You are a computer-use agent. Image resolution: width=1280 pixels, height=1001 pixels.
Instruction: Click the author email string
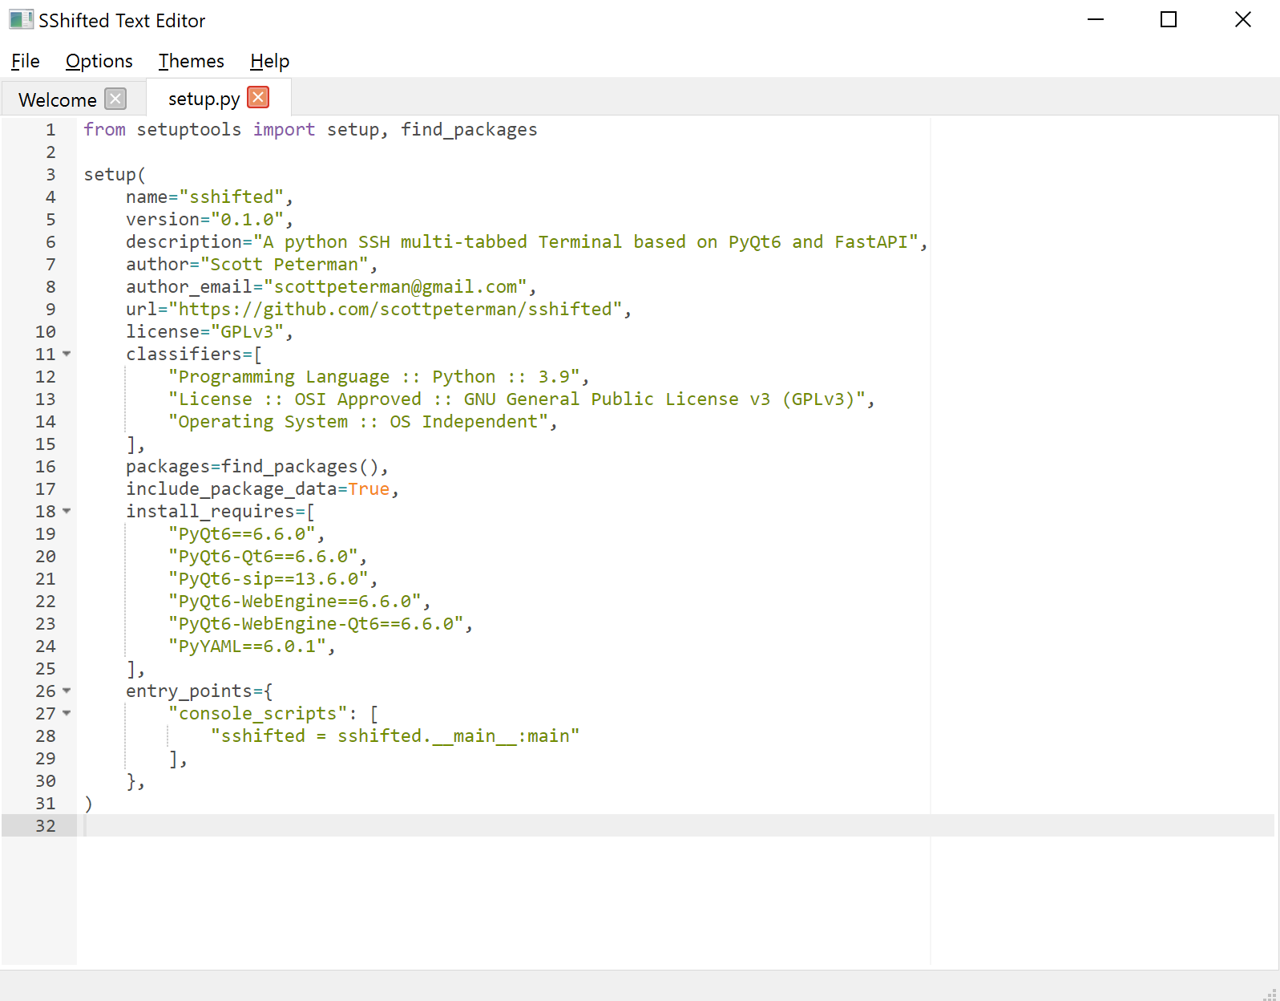(x=396, y=286)
